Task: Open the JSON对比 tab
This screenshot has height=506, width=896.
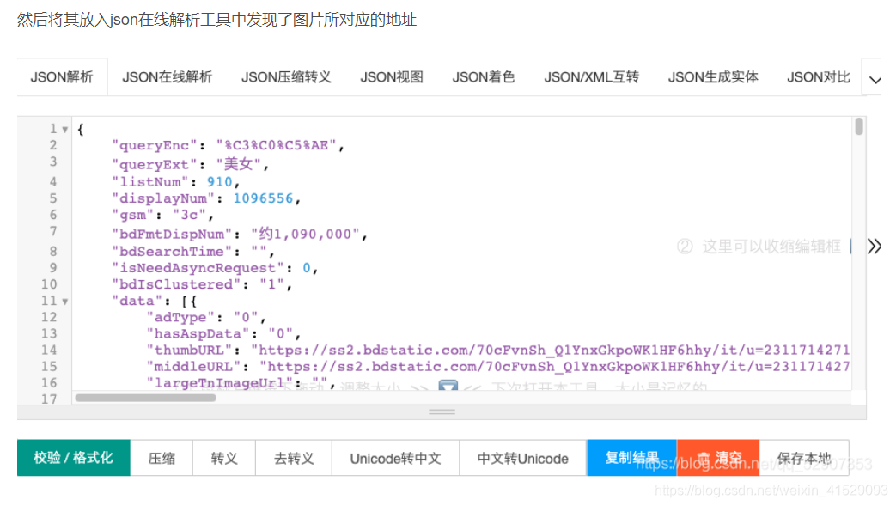Action: (819, 77)
